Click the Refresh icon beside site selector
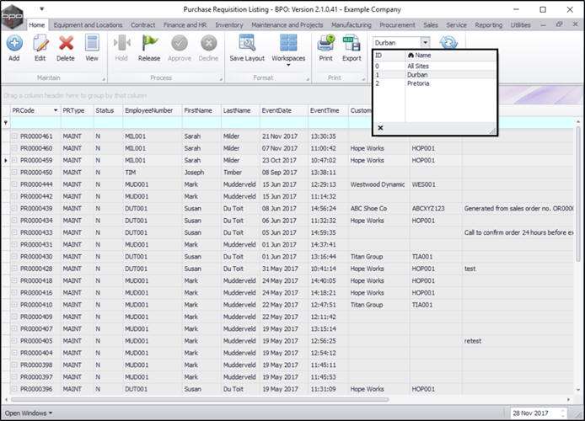The width and height of the screenshot is (585, 421). [x=448, y=42]
